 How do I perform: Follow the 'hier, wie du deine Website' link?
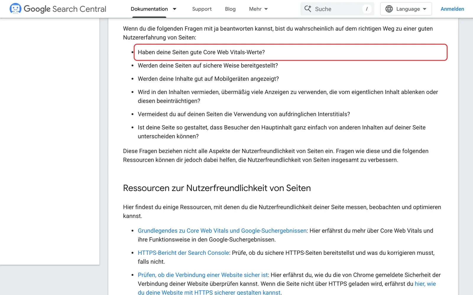click(425, 284)
